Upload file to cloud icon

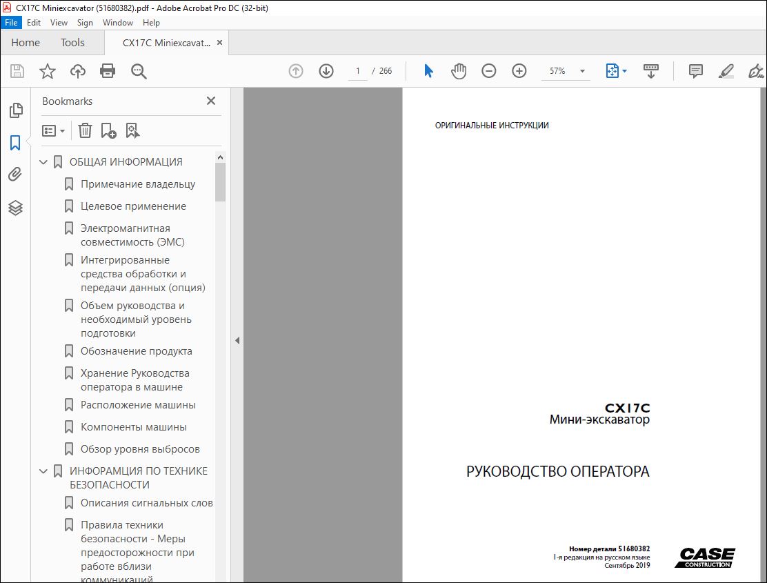coord(78,71)
